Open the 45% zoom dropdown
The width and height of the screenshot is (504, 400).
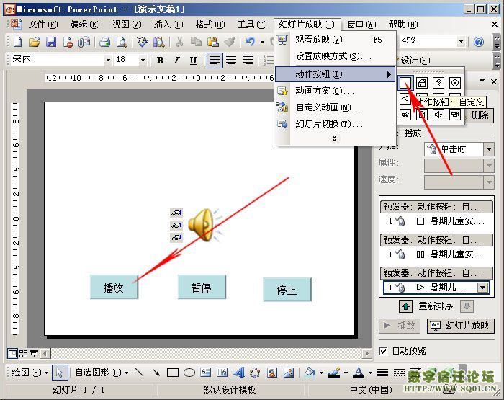pyautogui.click(x=461, y=41)
